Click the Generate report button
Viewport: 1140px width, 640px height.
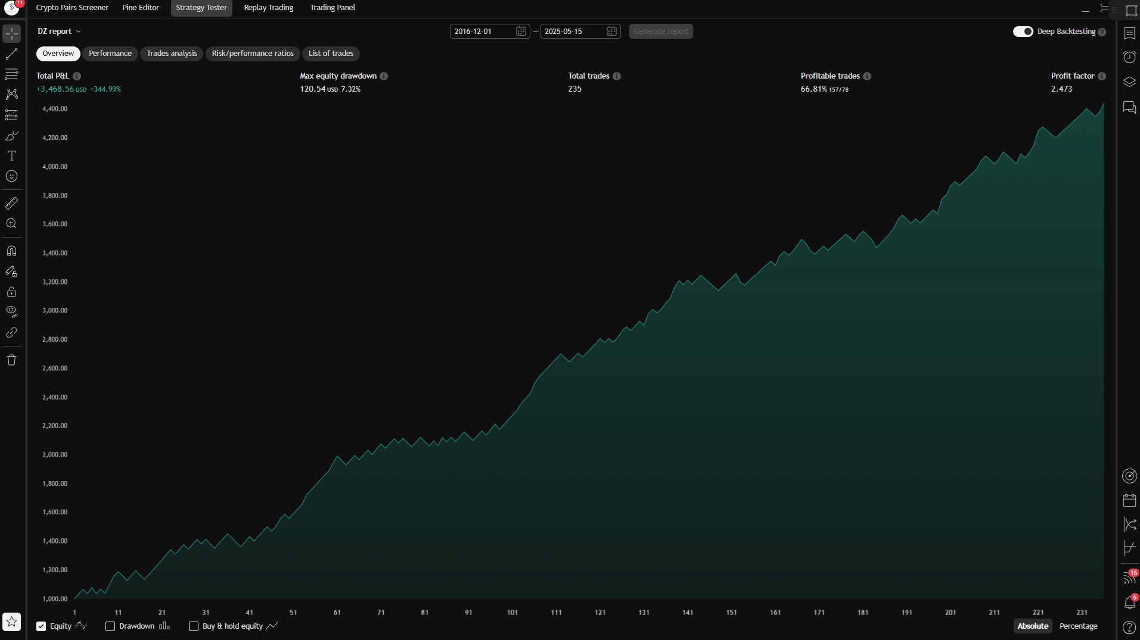point(661,32)
